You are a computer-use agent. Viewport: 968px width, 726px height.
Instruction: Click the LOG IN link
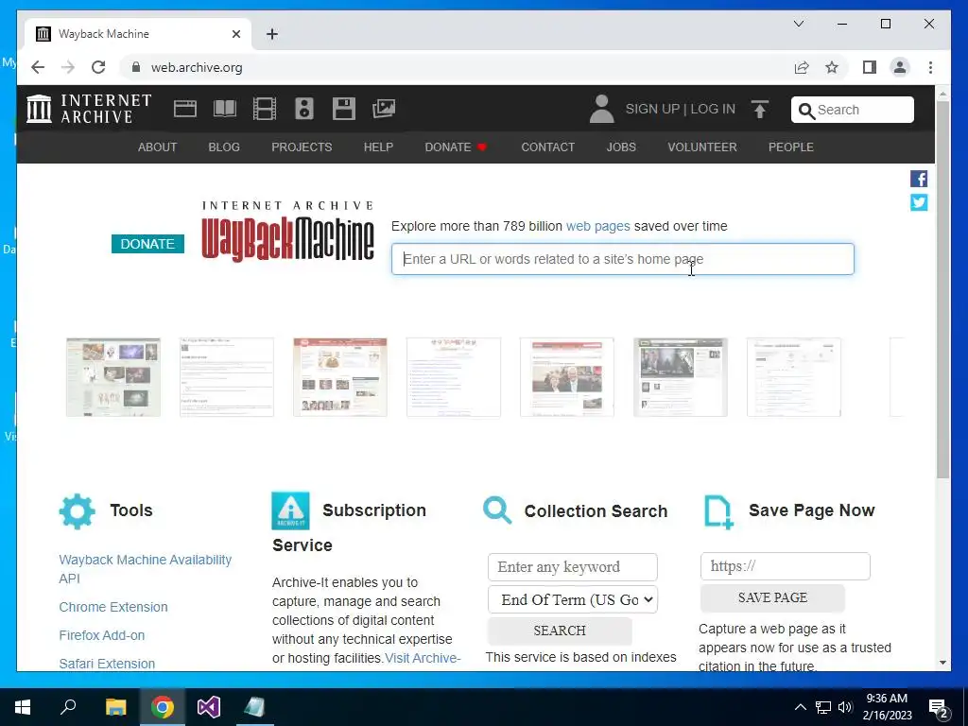(713, 110)
